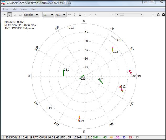Viewport: 166px width, 140px height.
Task: Open the Edit menu
Action: 14,9
